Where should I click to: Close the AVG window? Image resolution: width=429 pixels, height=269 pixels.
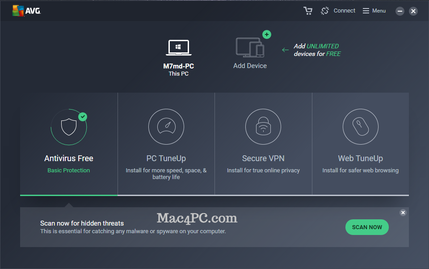[x=413, y=11]
